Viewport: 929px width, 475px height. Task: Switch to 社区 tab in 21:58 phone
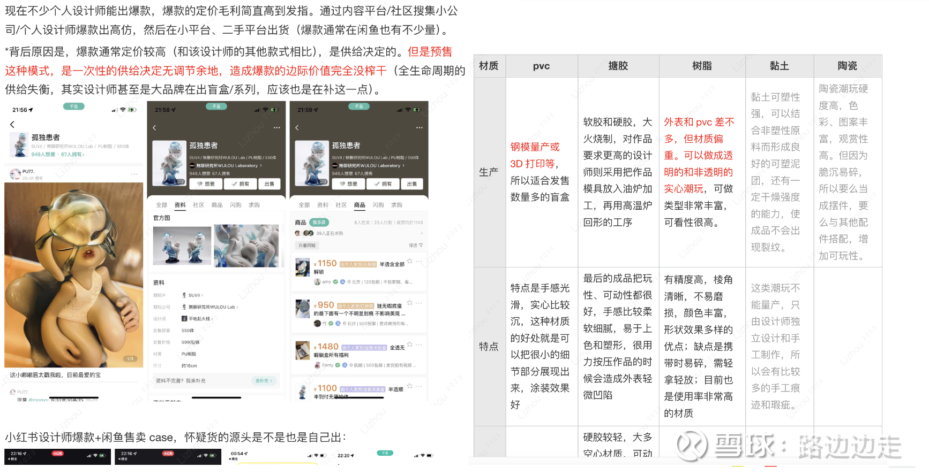[198, 205]
